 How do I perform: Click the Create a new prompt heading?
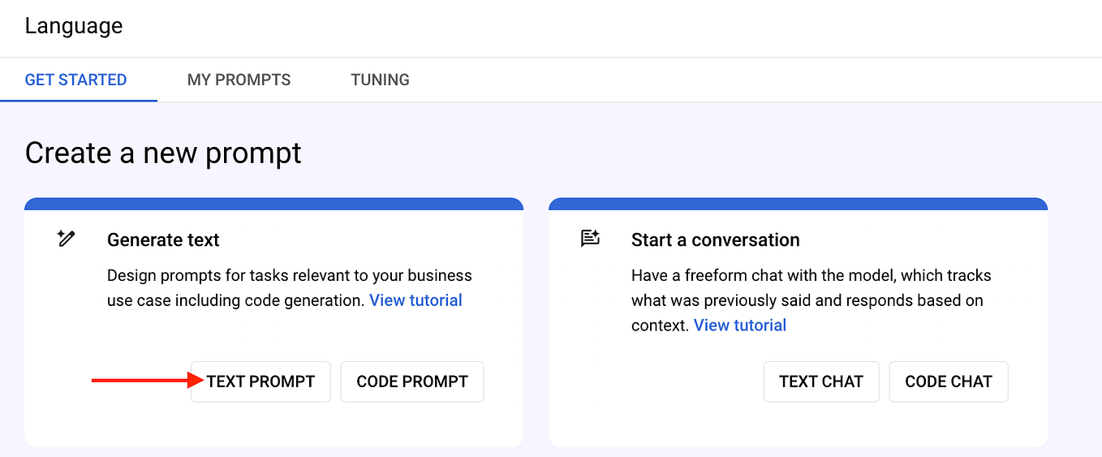[x=163, y=153]
